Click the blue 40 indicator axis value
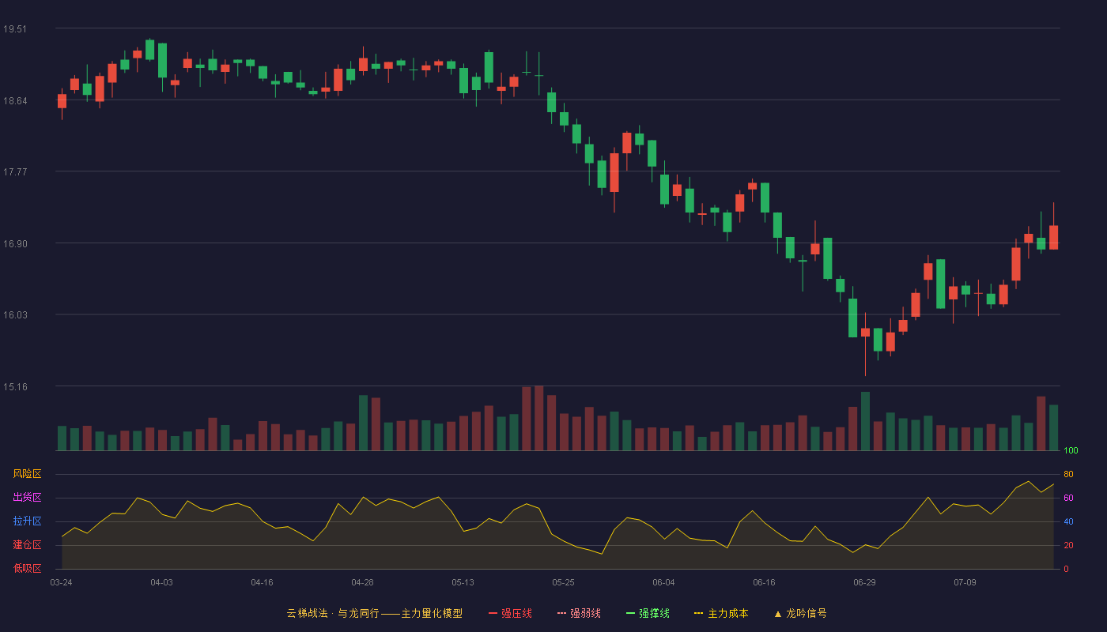Screen dimensions: 1107x632 click(x=1068, y=521)
